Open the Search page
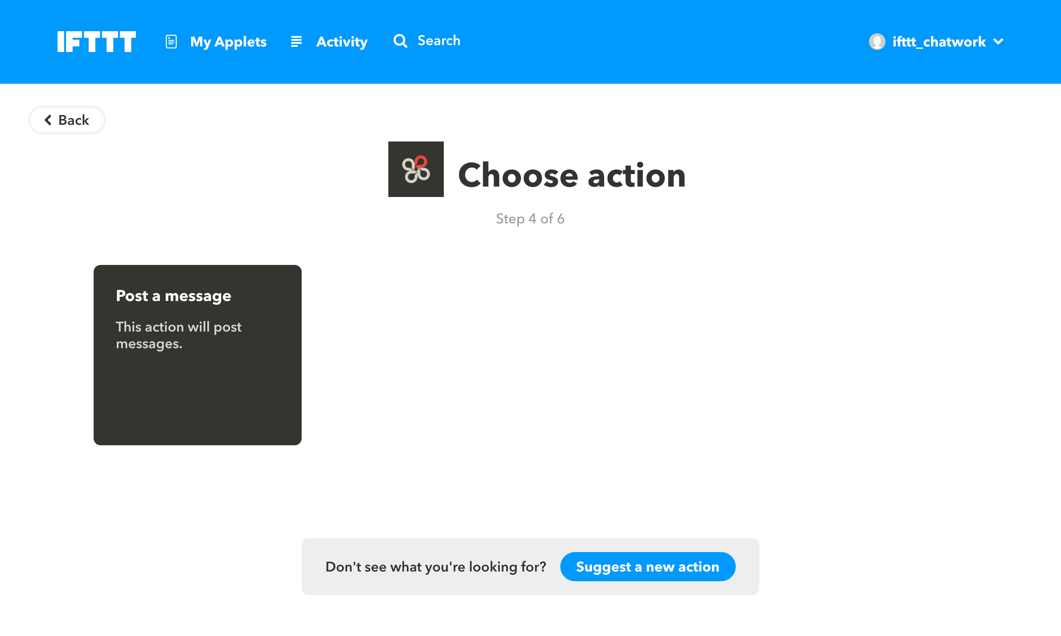Screen dimensions: 1061x636 pyautogui.click(x=438, y=41)
